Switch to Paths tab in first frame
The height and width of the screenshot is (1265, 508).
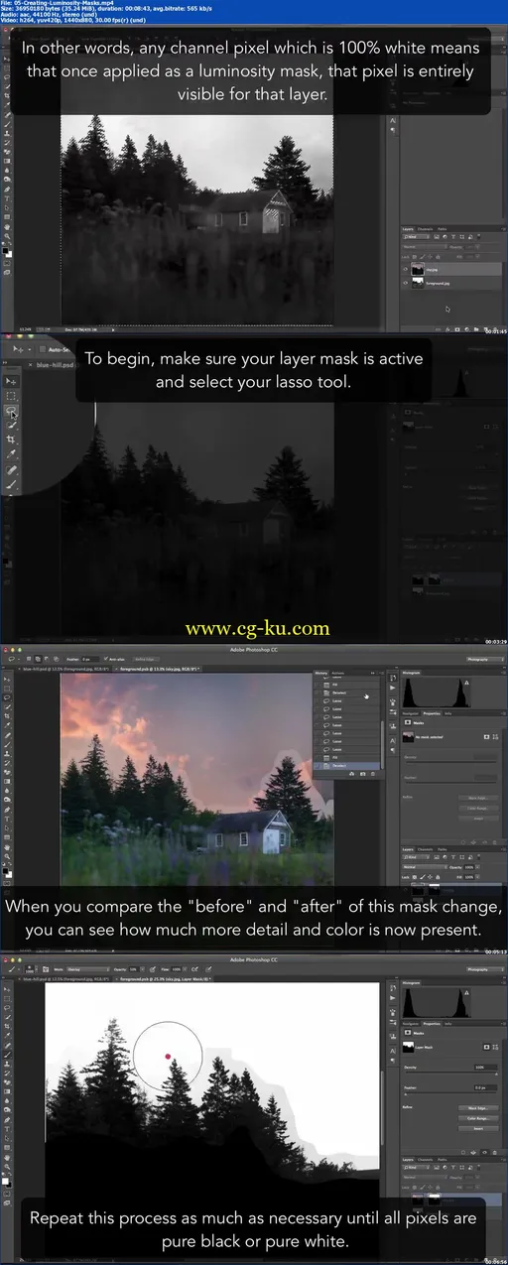click(x=442, y=229)
